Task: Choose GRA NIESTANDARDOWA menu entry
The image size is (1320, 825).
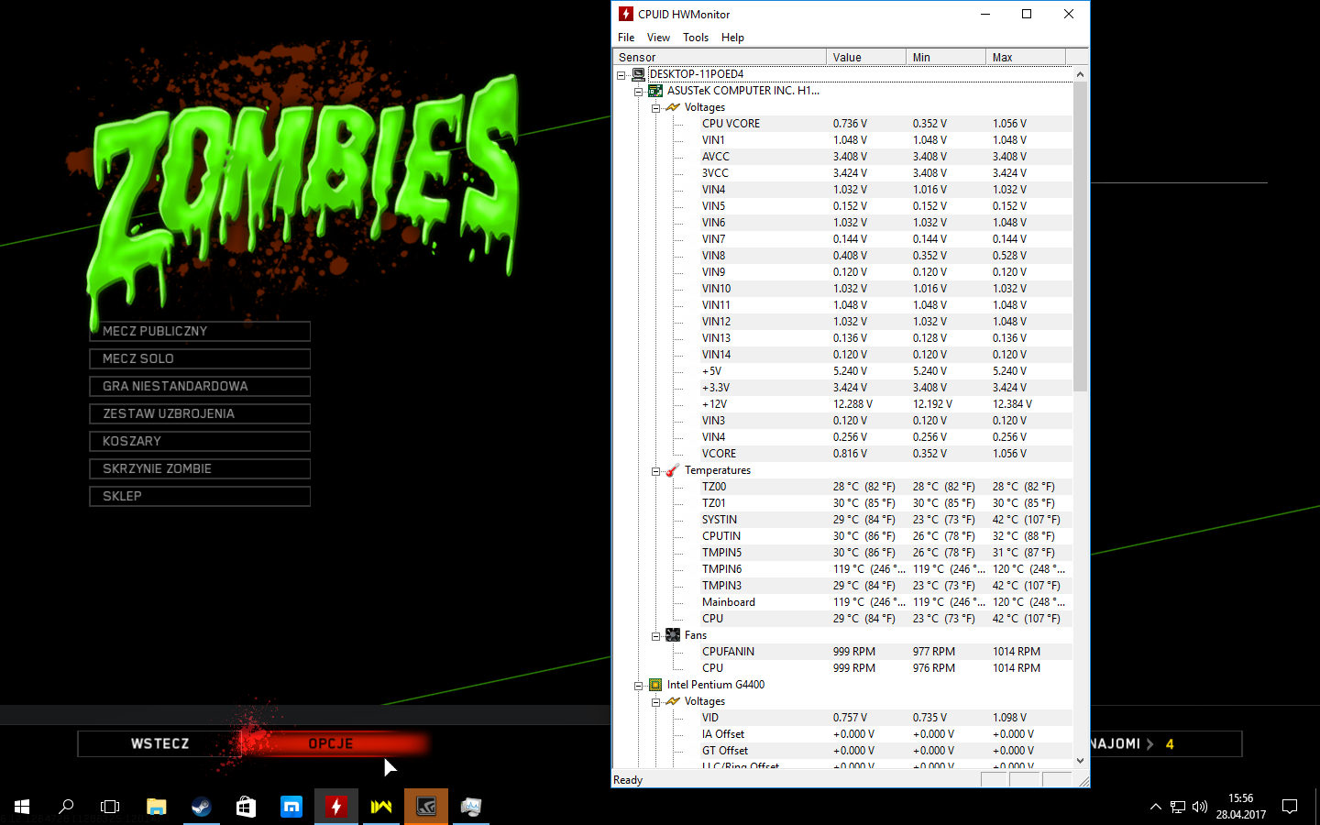Action: [200, 386]
